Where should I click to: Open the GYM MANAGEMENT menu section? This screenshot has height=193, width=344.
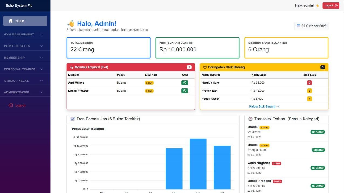pos(25,34)
